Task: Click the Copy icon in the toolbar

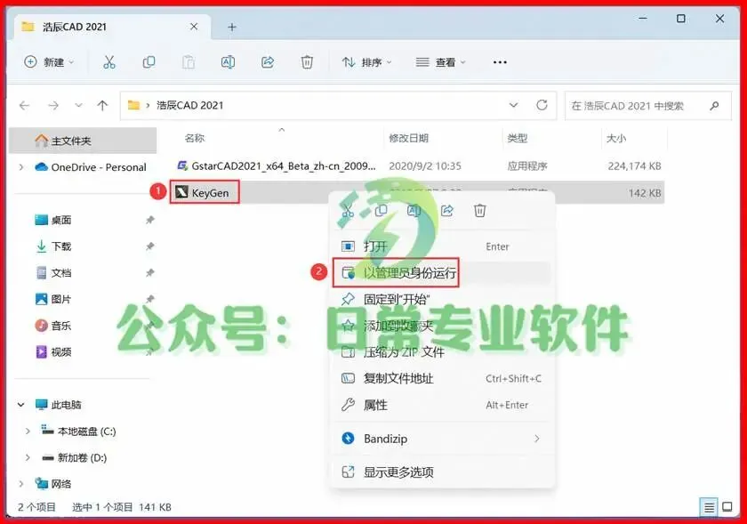Action: [149, 62]
